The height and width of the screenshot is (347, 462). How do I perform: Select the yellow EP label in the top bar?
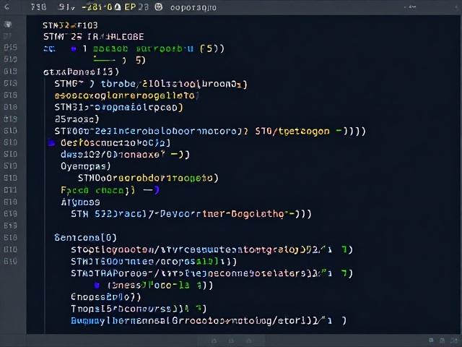click(130, 7)
